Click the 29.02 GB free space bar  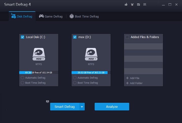pyautogui.click(x=91, y=73)
